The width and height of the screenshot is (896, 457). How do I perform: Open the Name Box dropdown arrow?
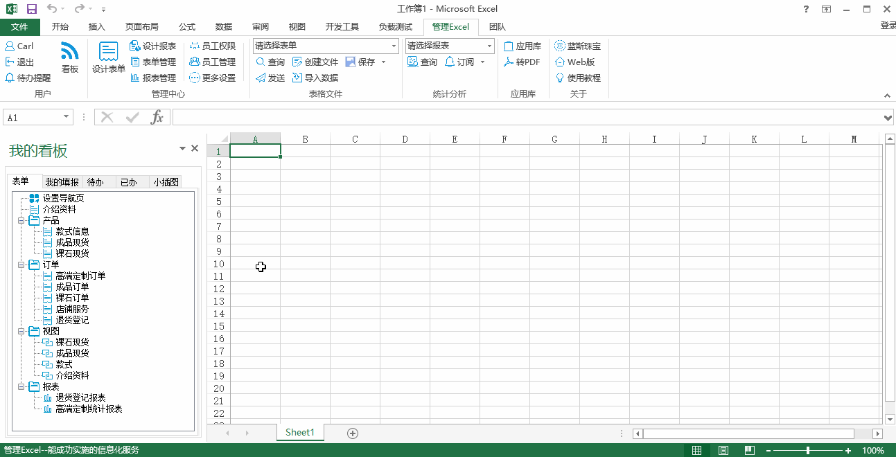[67, 117]
